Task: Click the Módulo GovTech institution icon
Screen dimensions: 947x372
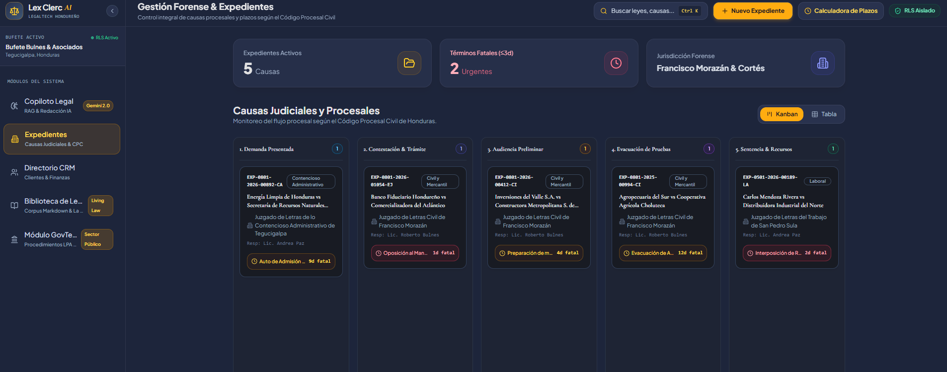Action: click(x=14, y=239)
